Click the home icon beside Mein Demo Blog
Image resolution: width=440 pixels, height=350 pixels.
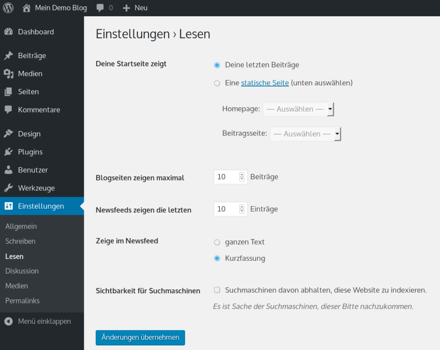(x=26, y=8)
